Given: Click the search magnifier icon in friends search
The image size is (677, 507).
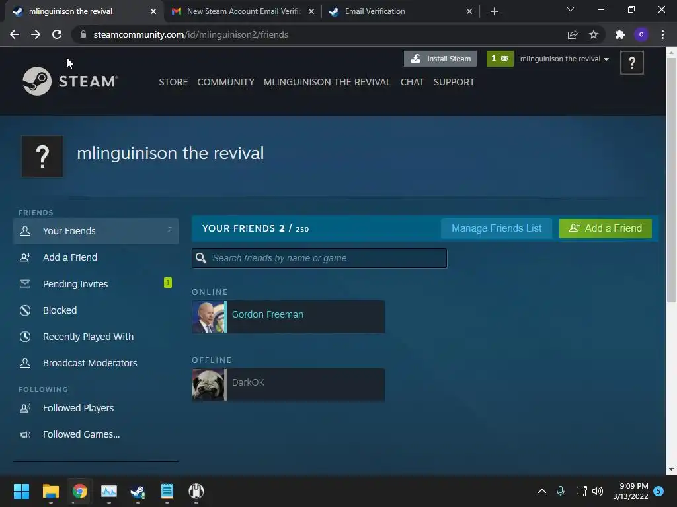Looking at the screenshot, I should click(201, 258).
